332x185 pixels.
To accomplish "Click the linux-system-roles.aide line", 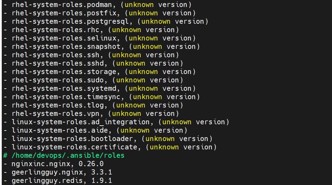I will [95, 131].
